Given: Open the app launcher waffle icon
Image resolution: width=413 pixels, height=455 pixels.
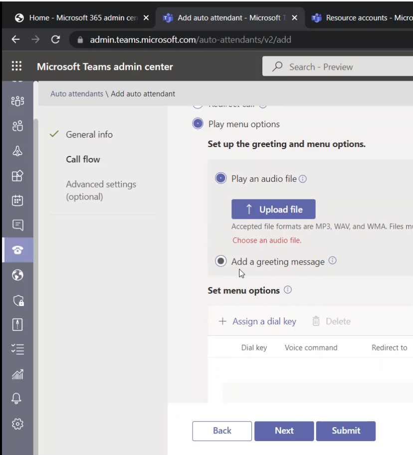Looking at the screenshot, I should click(16, 67).
